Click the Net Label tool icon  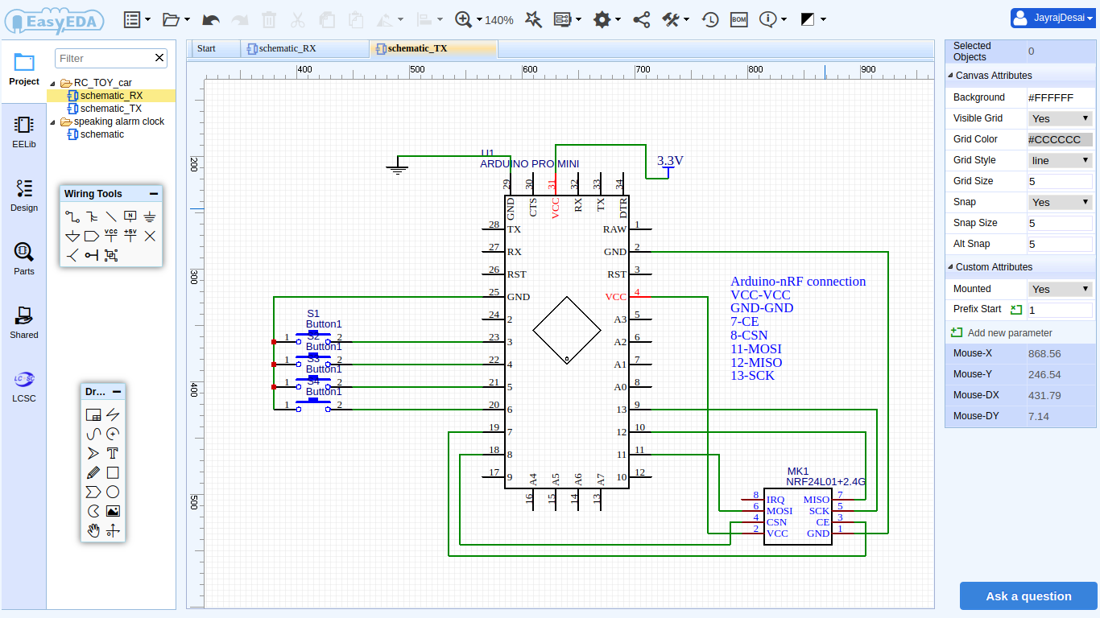point(130,216)
